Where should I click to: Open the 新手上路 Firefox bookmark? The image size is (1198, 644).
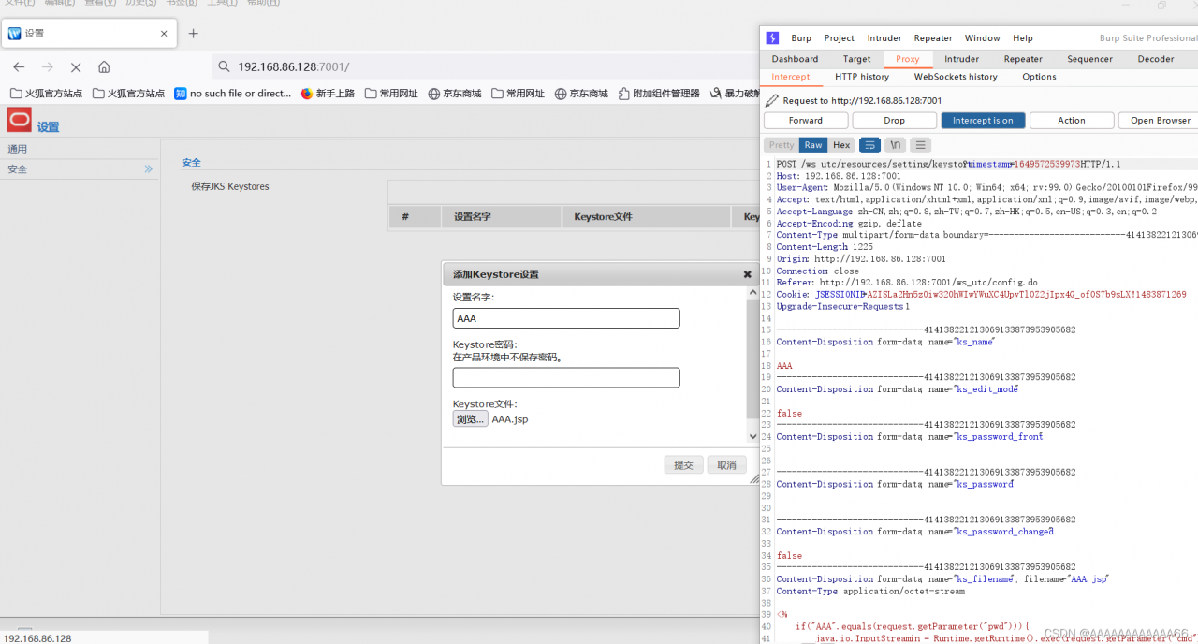(x=328, y=94)
